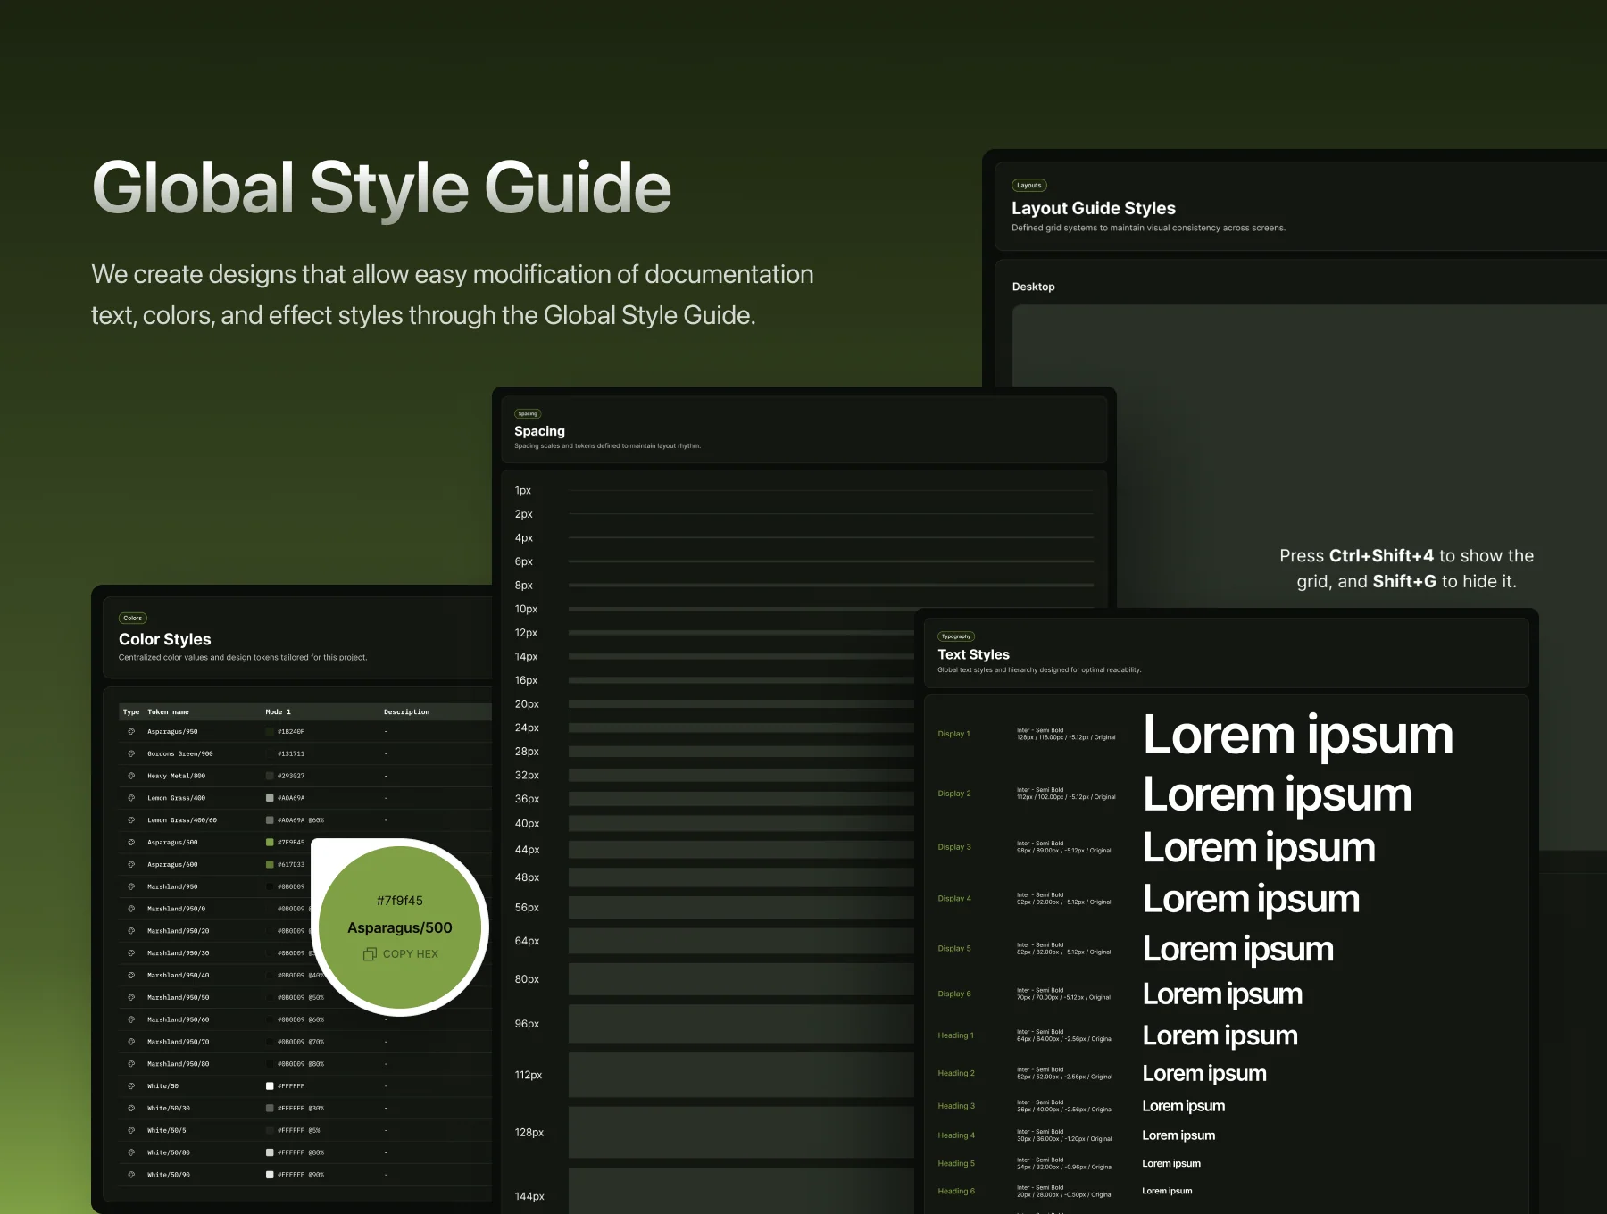Click the palette icon in the Asparagus/500 row
Image resolution: width=1607 pixels, height=1214 pixels.
coord(131,842)
